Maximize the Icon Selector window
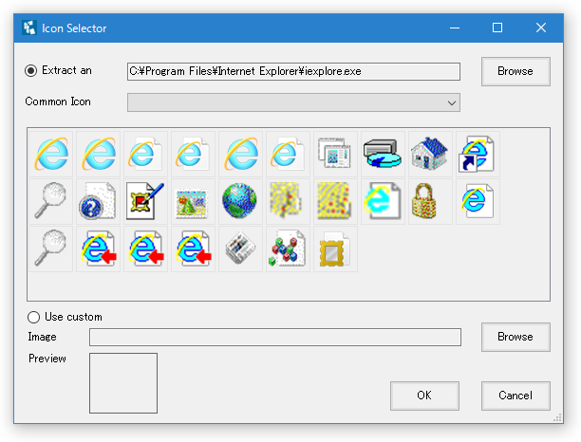Viewport: 581px width, 442px height. coord(497,28)
